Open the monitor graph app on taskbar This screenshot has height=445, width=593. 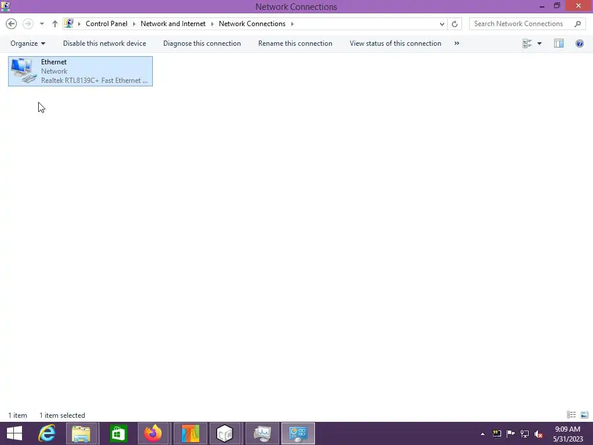pyautogui.click(x=262, y=433)
